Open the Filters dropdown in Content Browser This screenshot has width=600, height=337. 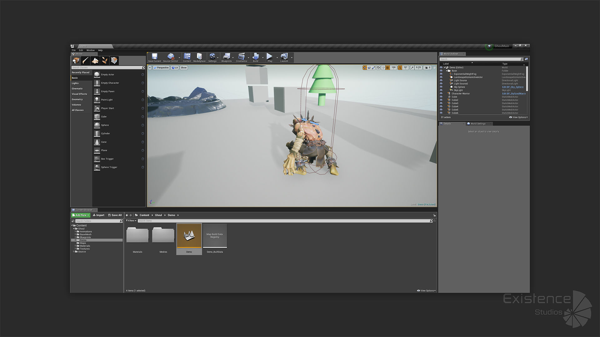131,221
